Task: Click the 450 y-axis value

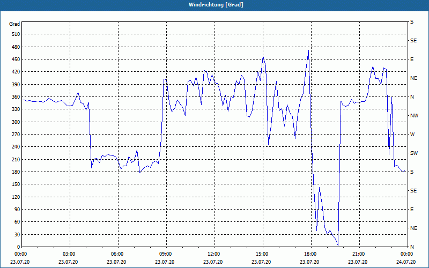Action: tap(16, 59)
